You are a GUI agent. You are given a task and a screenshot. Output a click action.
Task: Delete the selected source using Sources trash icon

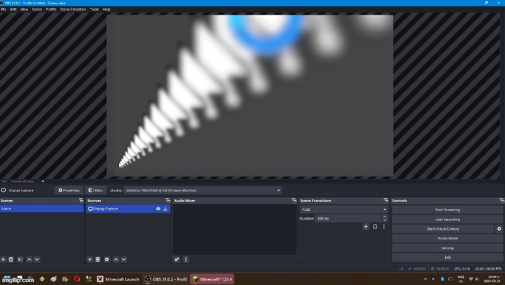pyautogui.click(x=98, y=259)
